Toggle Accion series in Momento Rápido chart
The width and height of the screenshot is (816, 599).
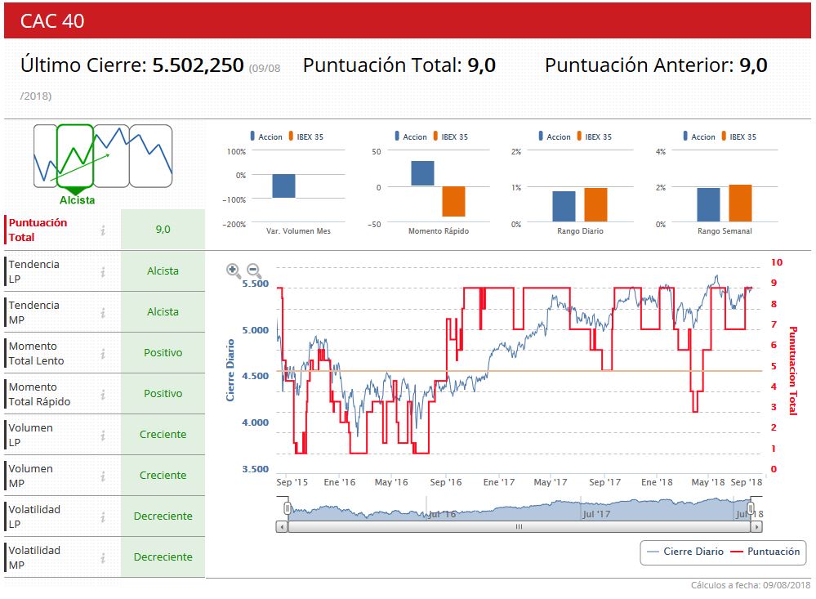point(411,136)
